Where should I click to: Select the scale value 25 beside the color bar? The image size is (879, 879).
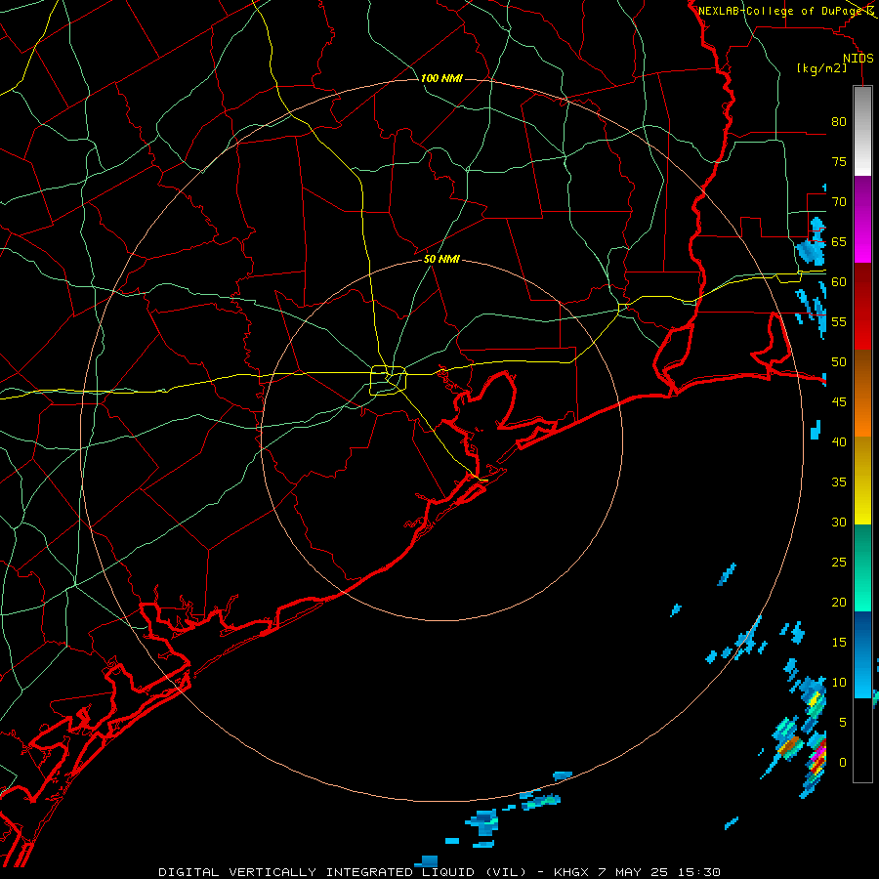pos(839,562)
